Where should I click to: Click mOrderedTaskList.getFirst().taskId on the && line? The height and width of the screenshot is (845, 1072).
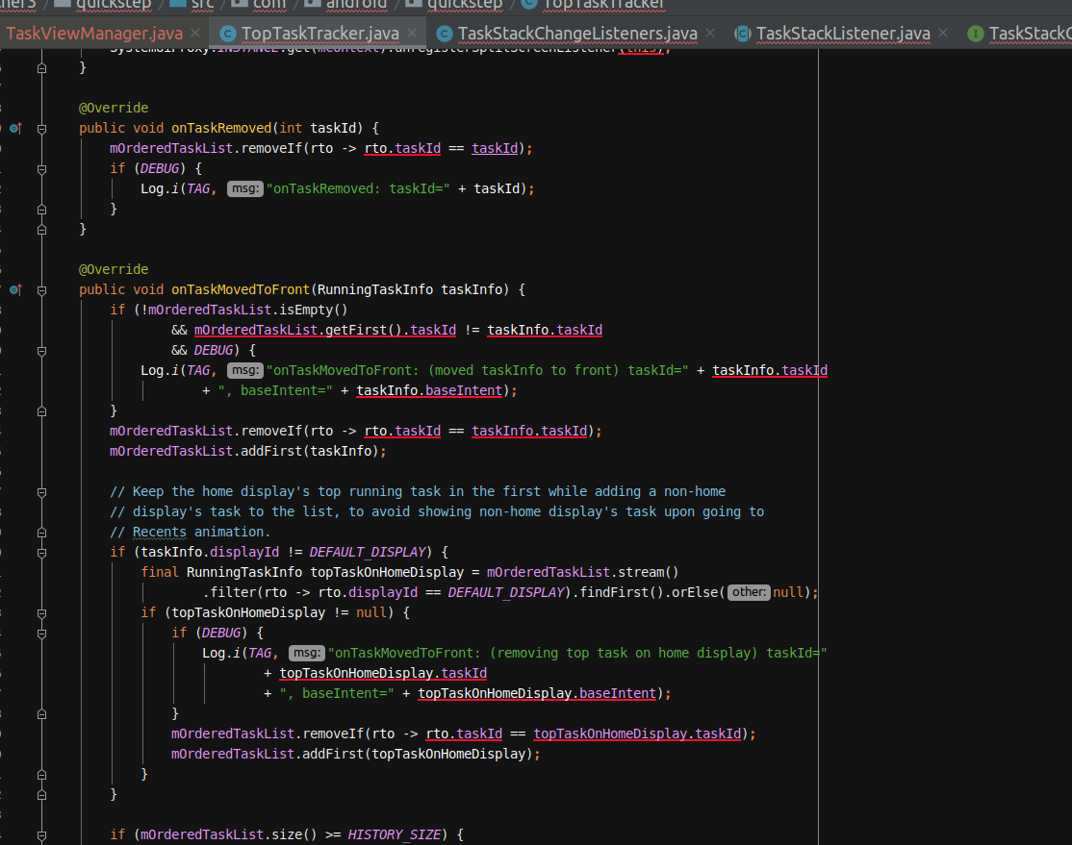pyautogui.click(x=325, y=330)
